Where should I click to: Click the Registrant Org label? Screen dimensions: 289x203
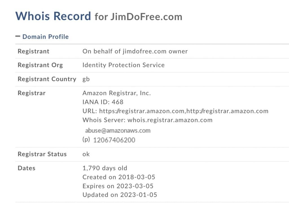point(40,65)
